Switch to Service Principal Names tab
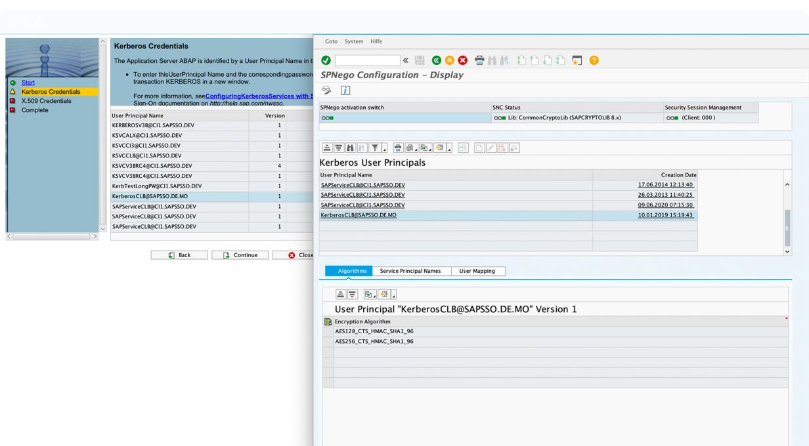This screenshot has width=809, height=446. (411, 271)
